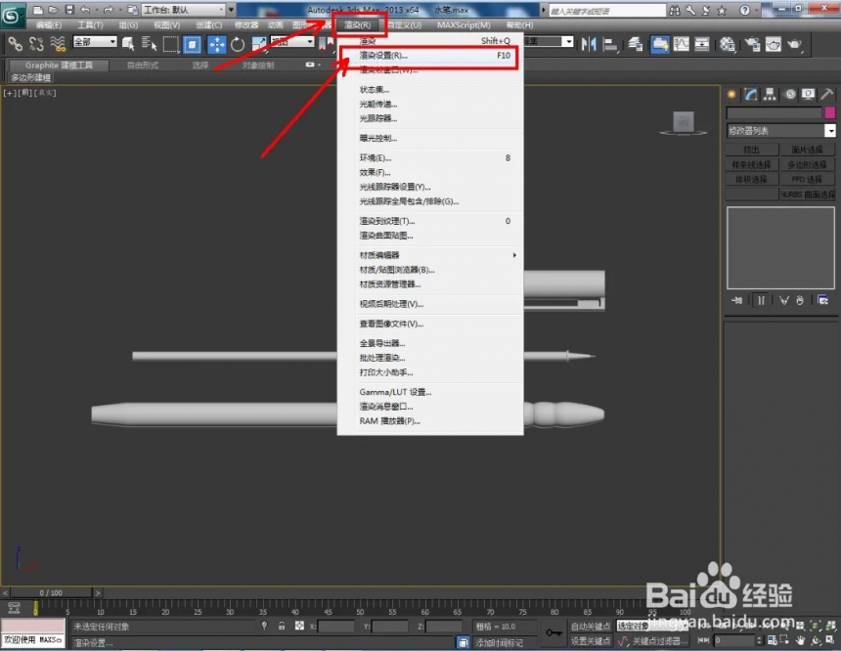Click the Render Production teapot icon
This screenshot has width=841, height=651.
[x=794, y=44]
